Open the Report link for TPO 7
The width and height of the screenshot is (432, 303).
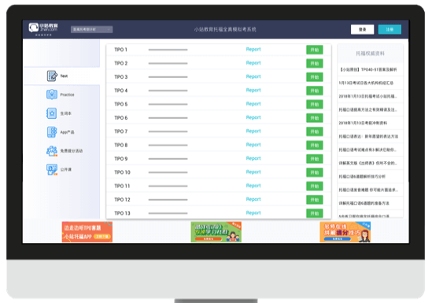pos(253,131)
